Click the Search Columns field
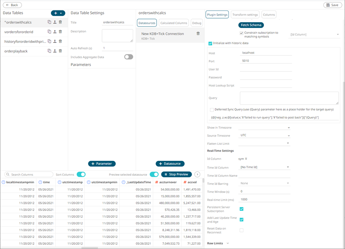Viewport: 345px width, 249px height. click(30, 174)
